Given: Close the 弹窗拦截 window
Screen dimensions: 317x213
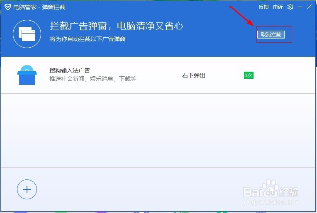Looking at the screenshot, I should pos(309,7).
